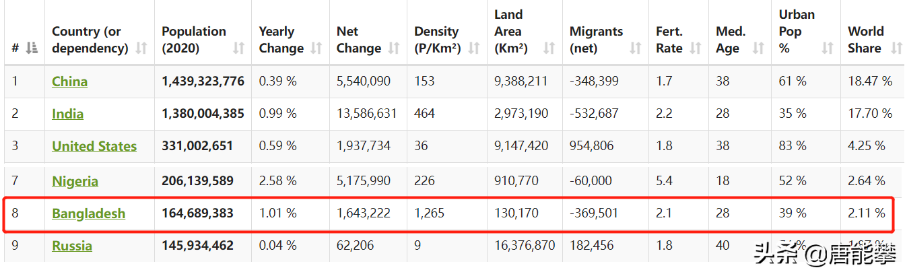Image resolution: width=905 pixels, height=274 pixels.
Task: Click Yearly Change sort arrows icon
Action: (x=316, y=48)
